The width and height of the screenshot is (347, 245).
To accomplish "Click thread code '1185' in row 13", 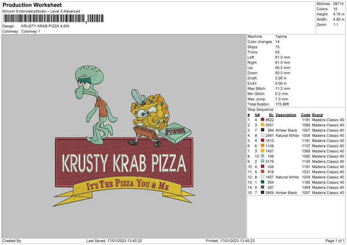I will pyautogui.click(x=306, y=182).
